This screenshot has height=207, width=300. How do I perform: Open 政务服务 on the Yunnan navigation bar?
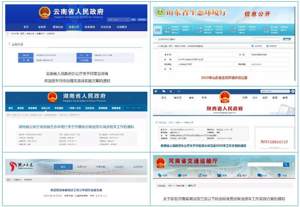90,27
